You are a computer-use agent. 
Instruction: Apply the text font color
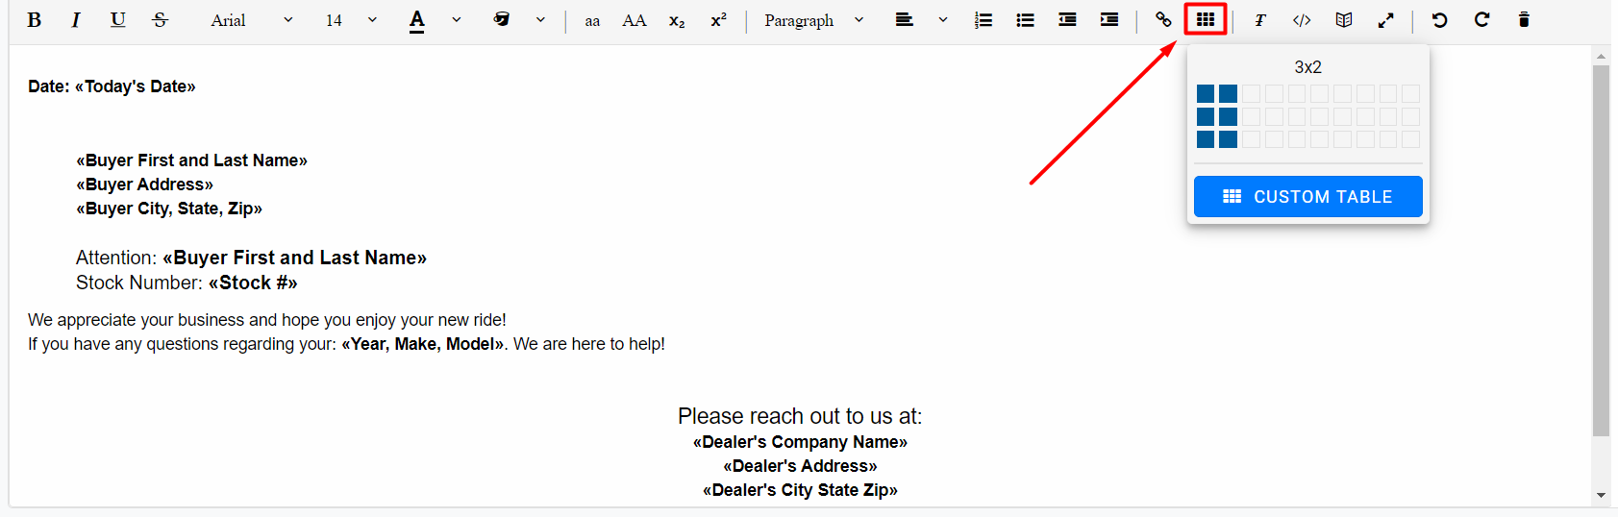[417, 20]
